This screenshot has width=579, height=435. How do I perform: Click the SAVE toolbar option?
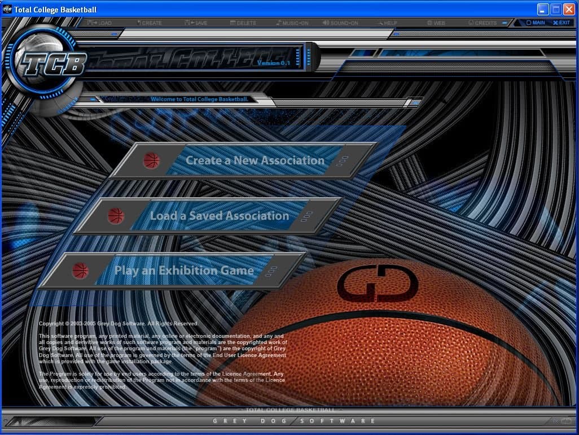pos(196,23)
